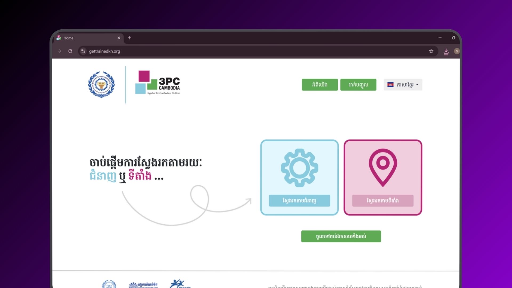Viewport: 512px width, 288px height.
Task: Open a new browser tab
Action: tap(130, 38)
